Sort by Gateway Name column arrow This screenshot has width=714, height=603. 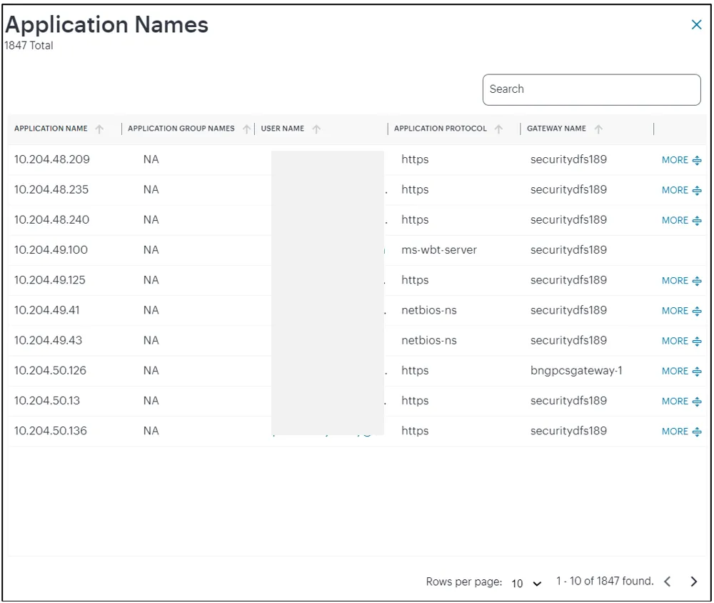point(598,129)
